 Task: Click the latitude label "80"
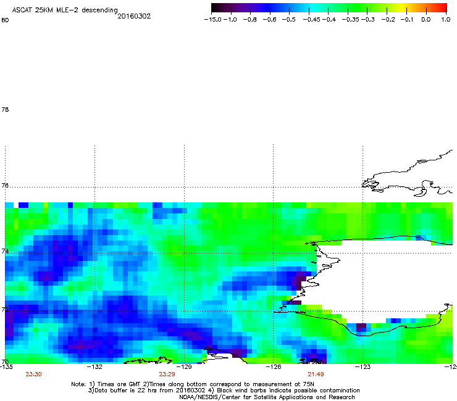coord(5,20)
